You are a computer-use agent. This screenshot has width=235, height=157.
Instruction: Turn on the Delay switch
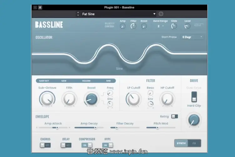[x=66, y=145]
